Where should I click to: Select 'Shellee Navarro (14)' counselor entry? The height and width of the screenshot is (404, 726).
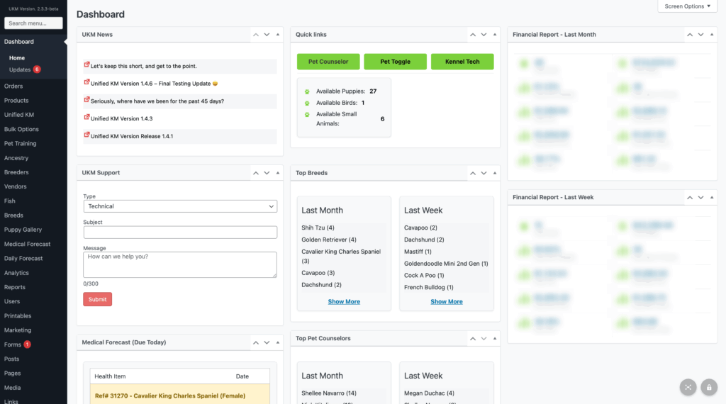pyautogui.click(x=329, y=393)
